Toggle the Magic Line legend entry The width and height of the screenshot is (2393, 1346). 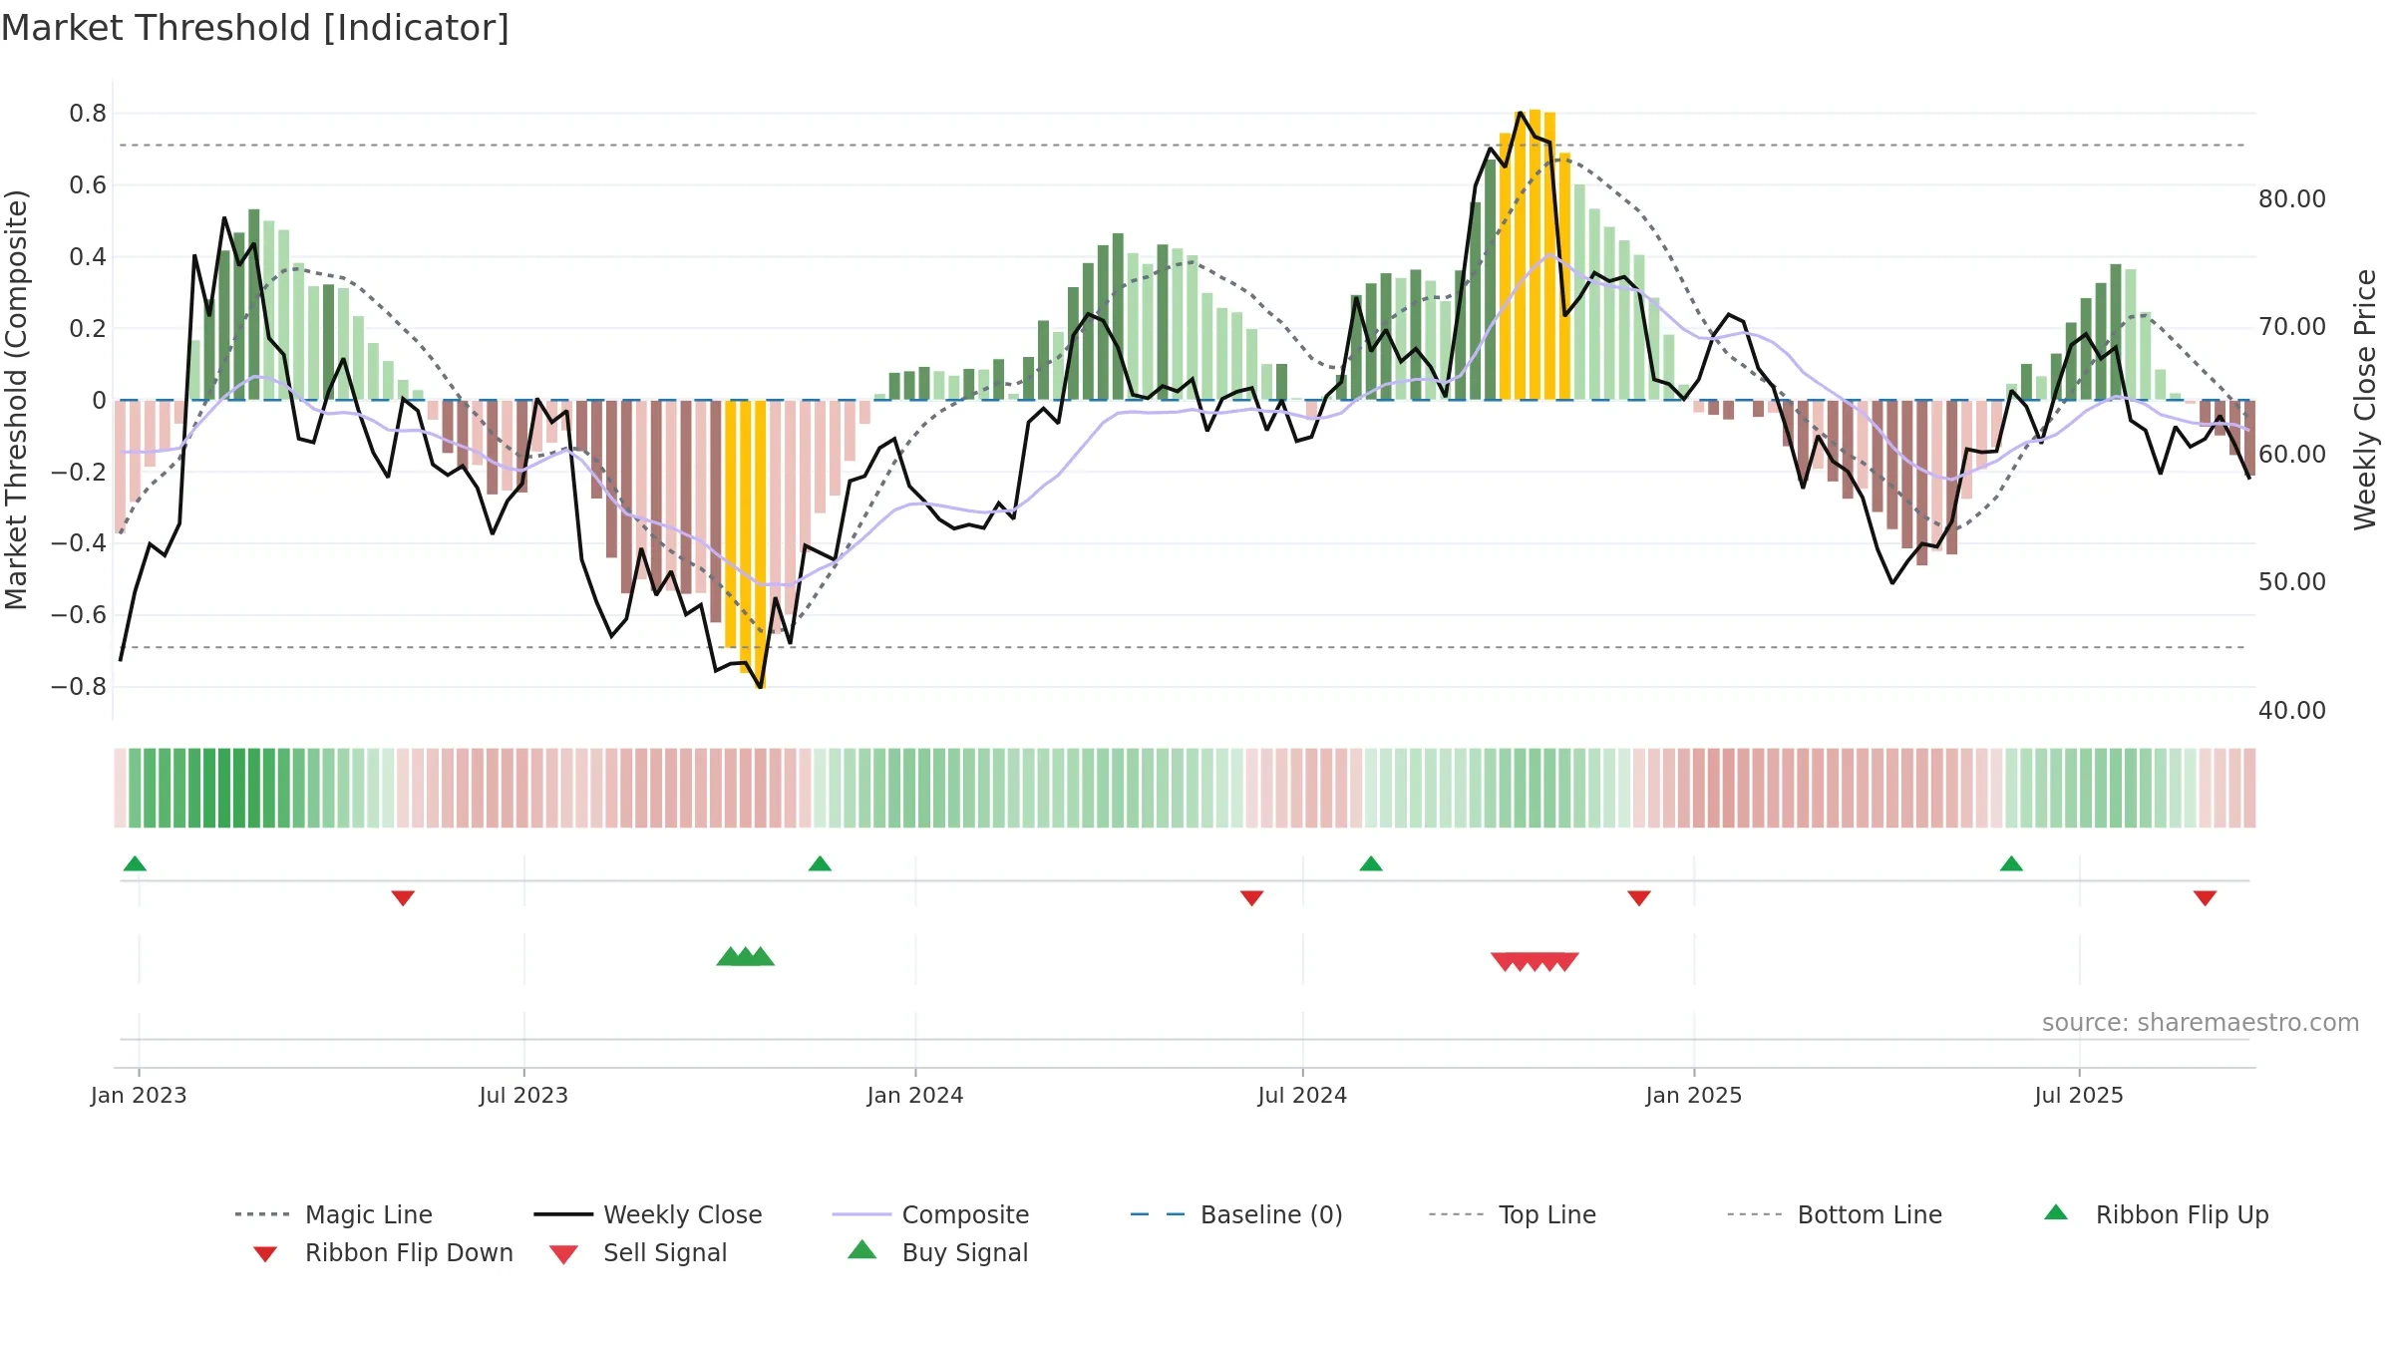333,1214
